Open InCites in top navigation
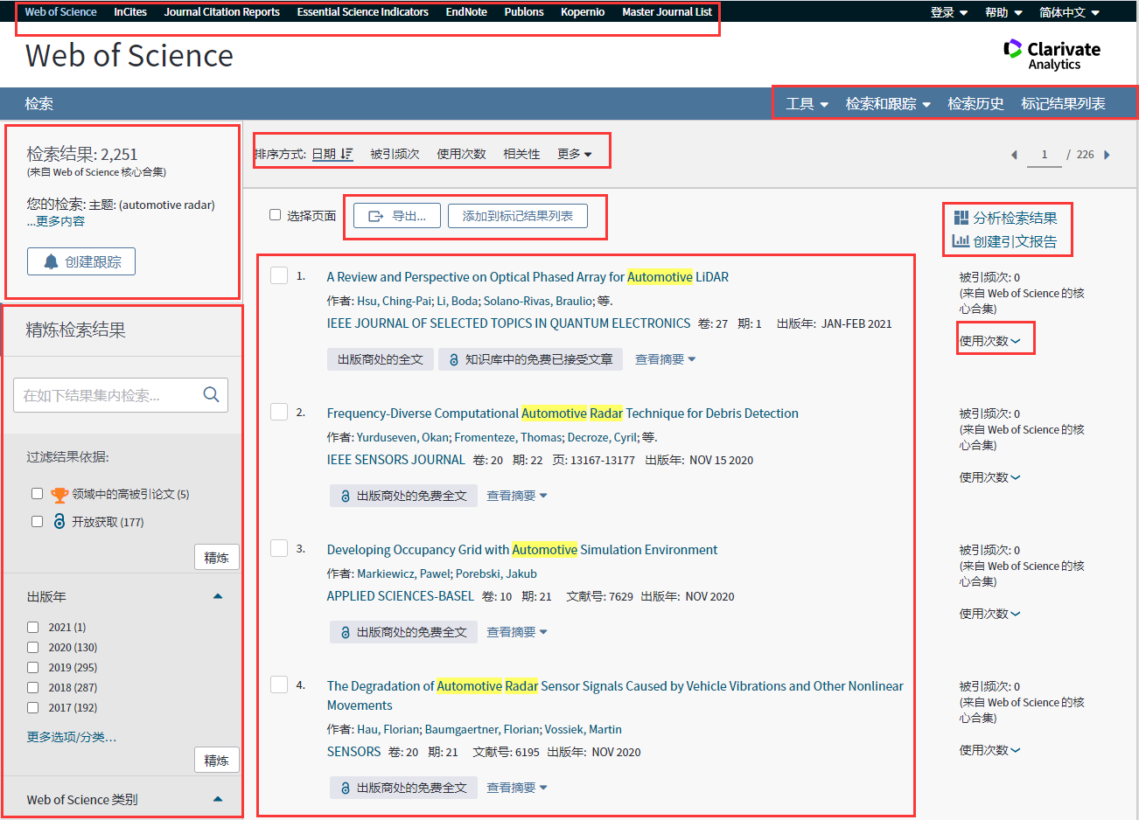The image size is (1139, 820). click(x=130, y=12)
